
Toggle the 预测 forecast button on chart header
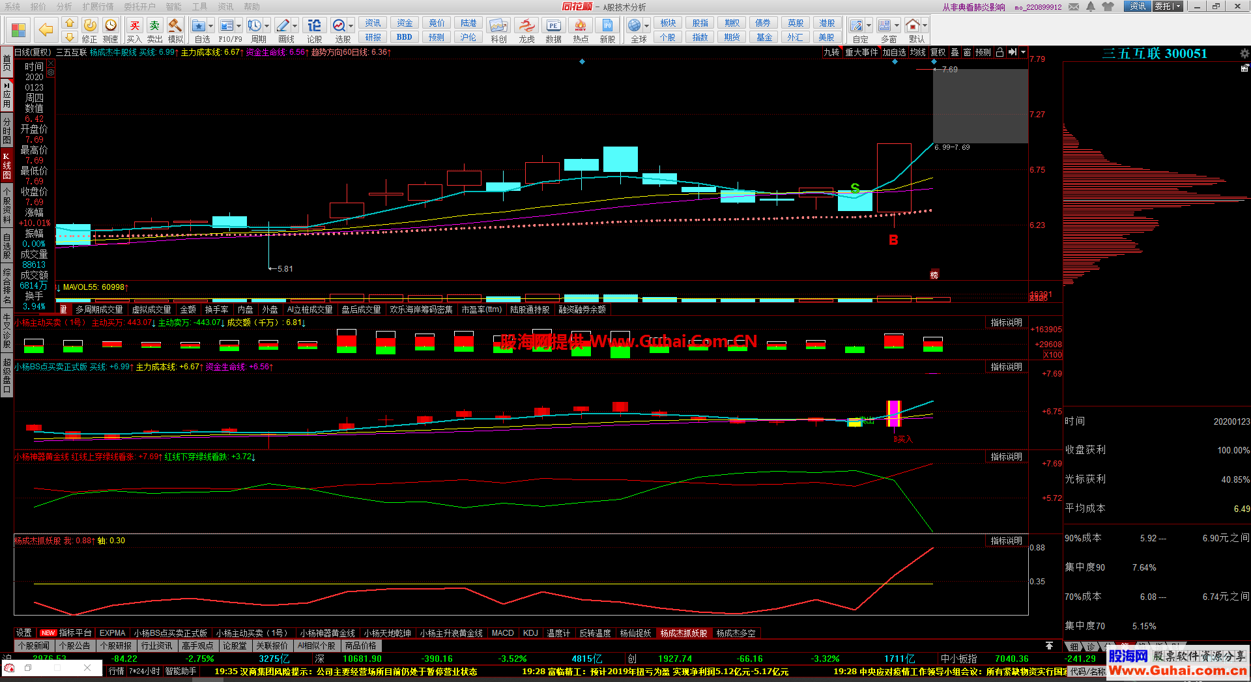click(x=983, y=52)
